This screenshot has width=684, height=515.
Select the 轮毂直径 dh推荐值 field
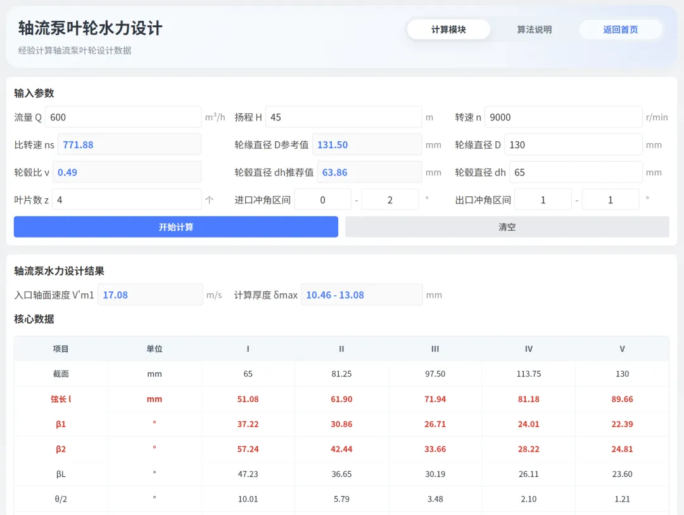pos(369,172)
